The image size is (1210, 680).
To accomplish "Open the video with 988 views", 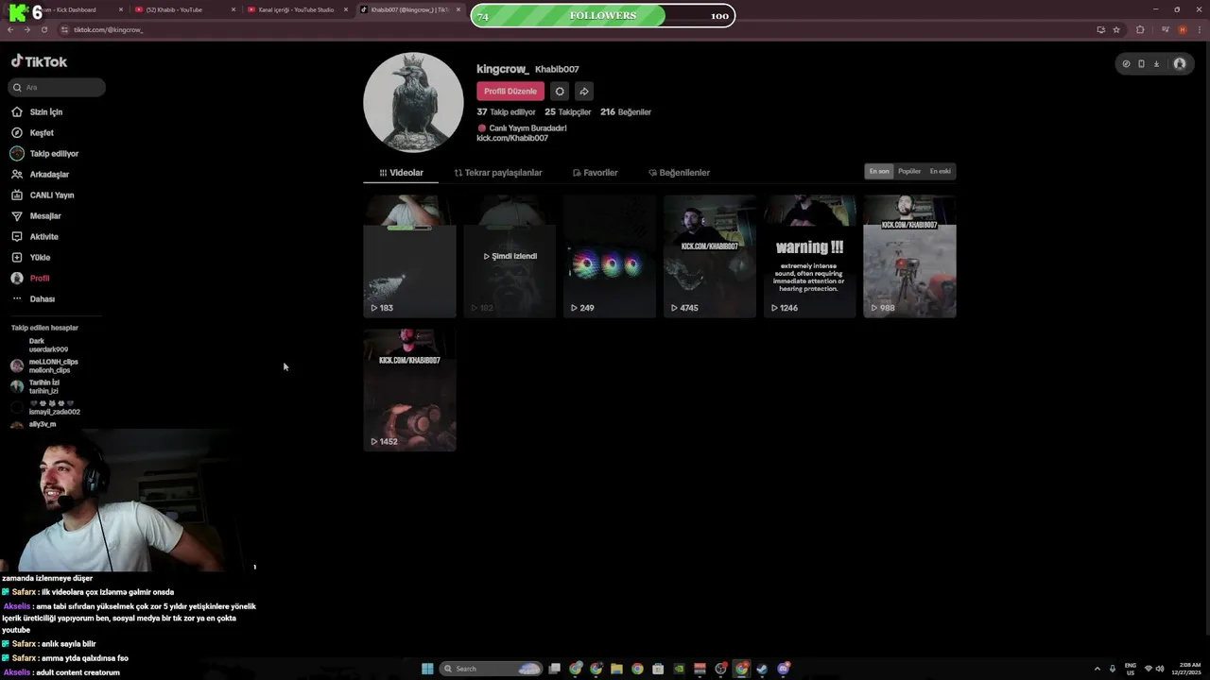I will (x=910, y=256).
